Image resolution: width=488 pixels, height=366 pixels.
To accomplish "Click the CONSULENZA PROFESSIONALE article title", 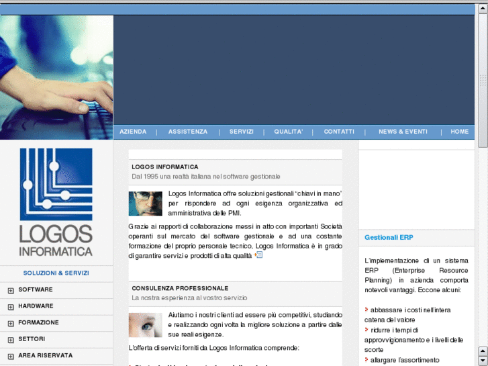I will click(x=180, y=289).
